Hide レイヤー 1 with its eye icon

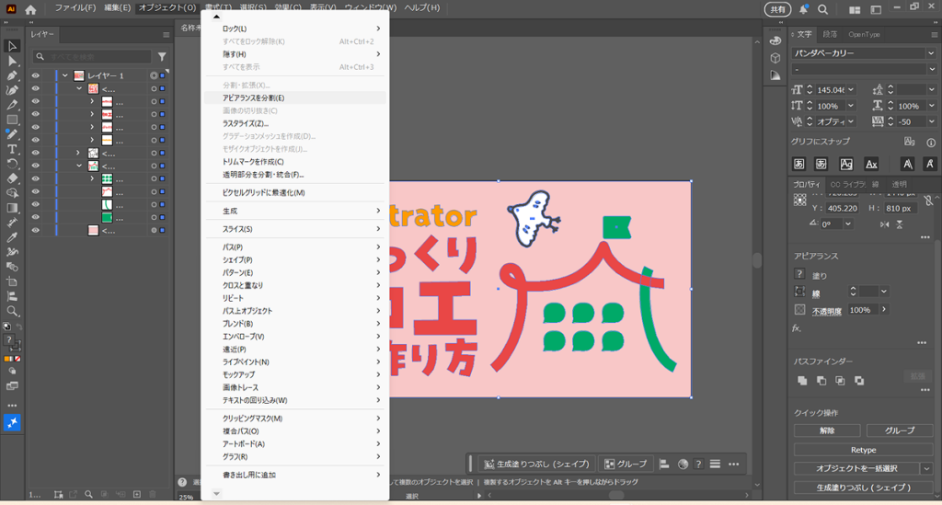[36, 75]
